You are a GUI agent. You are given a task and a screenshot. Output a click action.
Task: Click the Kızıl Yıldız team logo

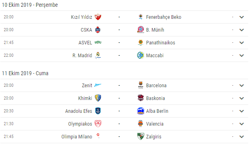(98, 17)
